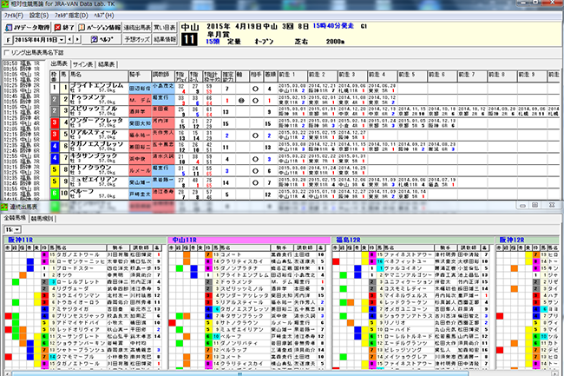Select horse ブライトエンブレム in 出馬表

click(x=99, y=89)
